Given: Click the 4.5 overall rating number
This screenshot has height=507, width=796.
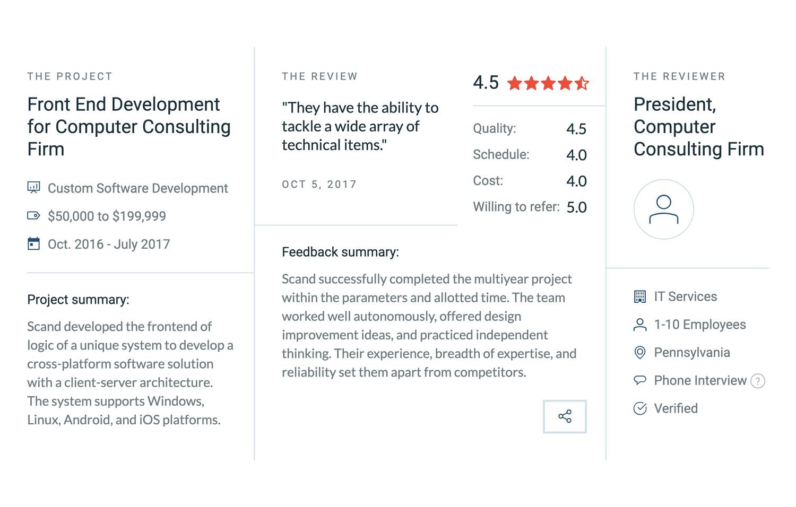Looking at the screenshot, I should 486,83.
